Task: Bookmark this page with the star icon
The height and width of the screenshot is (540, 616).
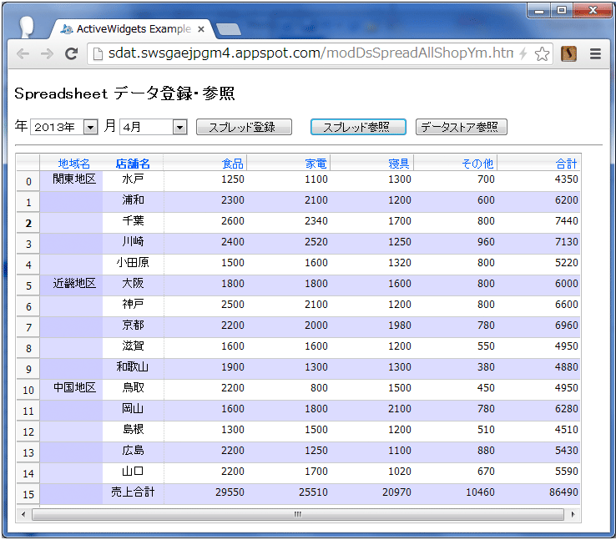Action: coord(543,53)
